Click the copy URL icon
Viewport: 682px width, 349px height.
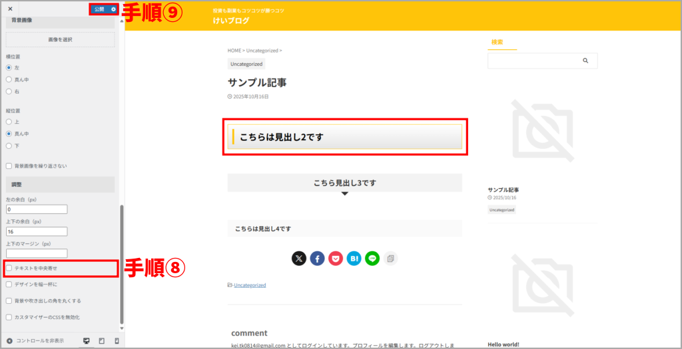tap(391, 259)
